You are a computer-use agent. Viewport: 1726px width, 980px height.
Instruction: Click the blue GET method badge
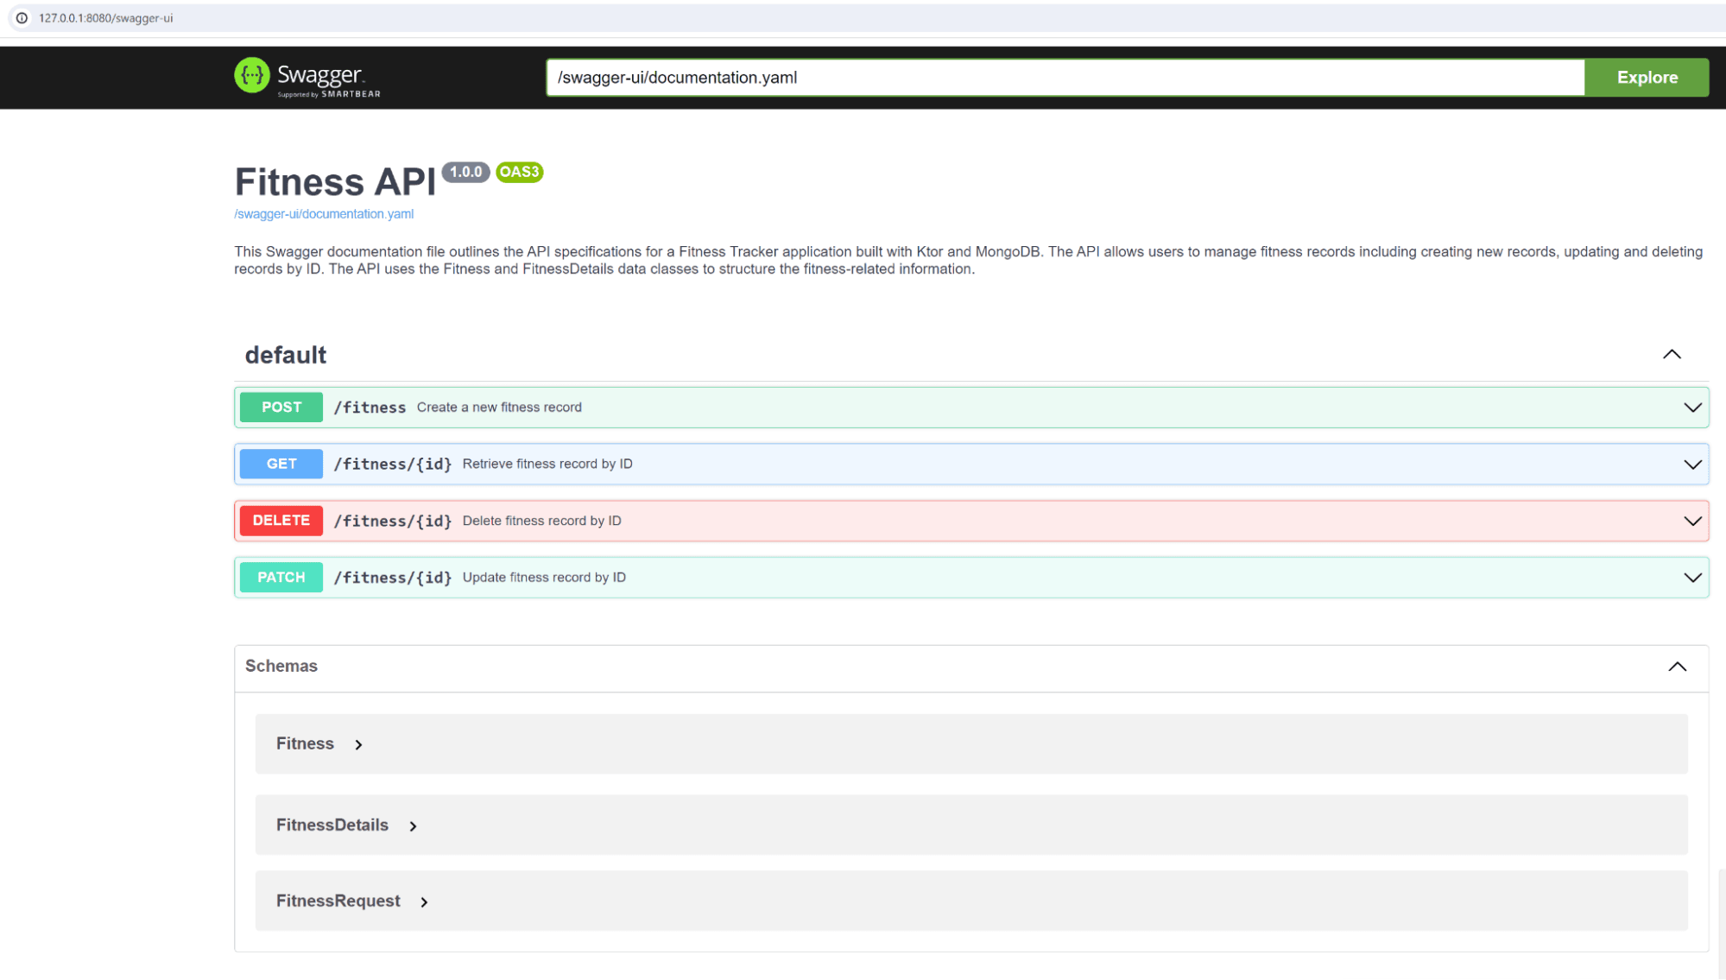281,464
